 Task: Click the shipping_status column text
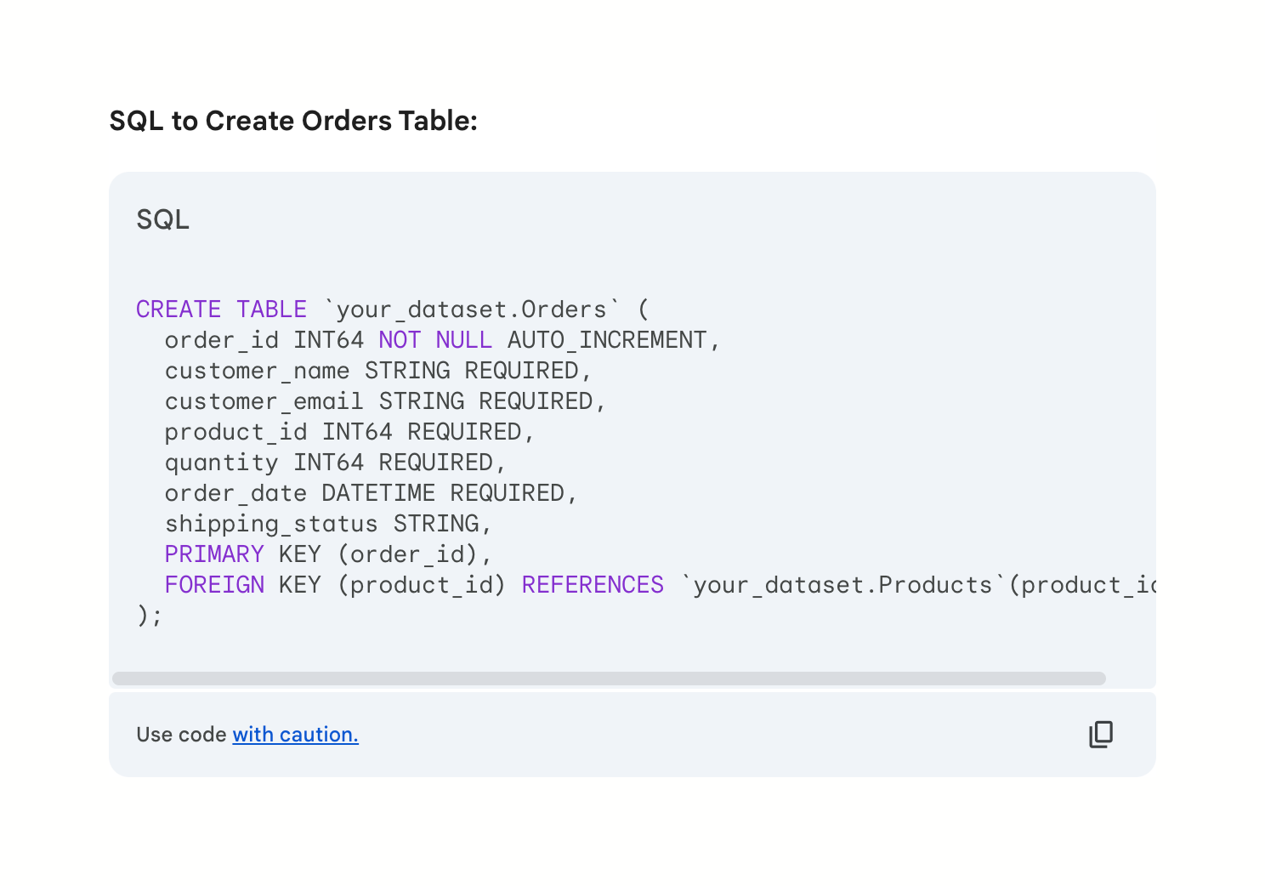[270, 524]
